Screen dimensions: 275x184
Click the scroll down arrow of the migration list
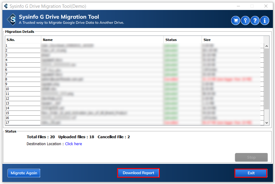pos(267,123)
